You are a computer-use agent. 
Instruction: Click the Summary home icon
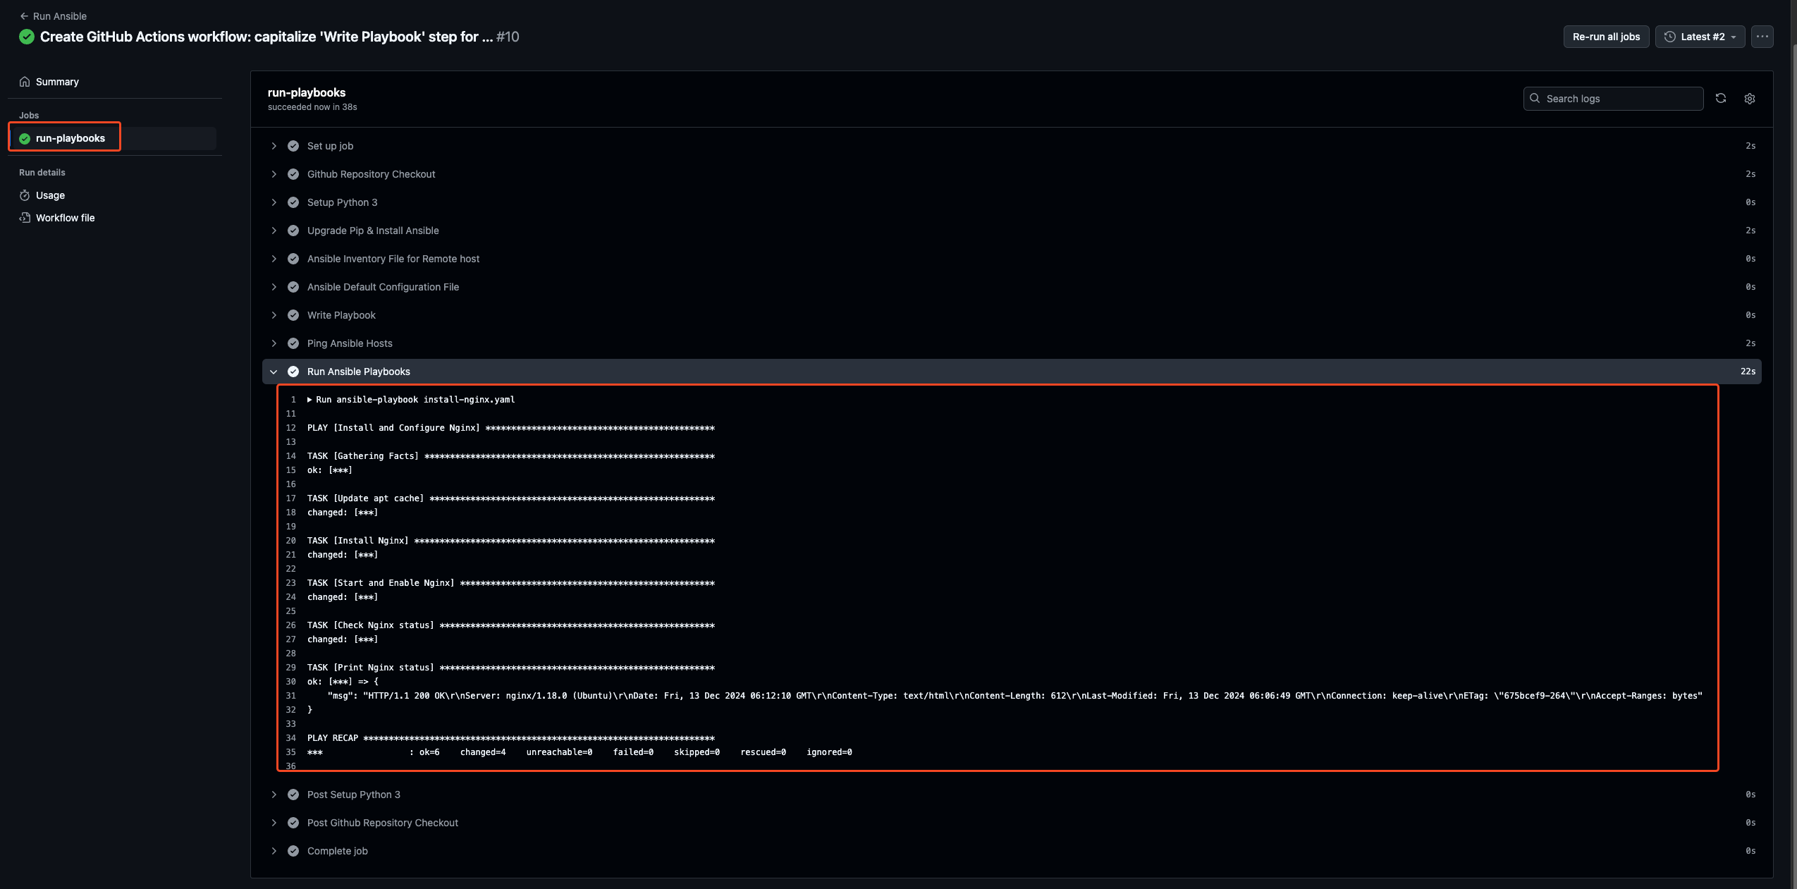(x=25, y=82)
